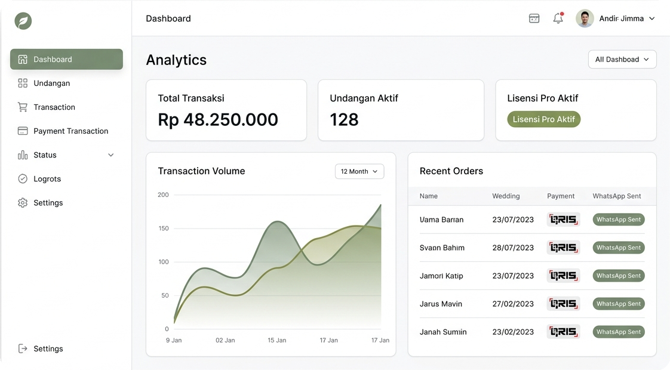Click the Transaction Volume chart title

[x=201, y=171]
